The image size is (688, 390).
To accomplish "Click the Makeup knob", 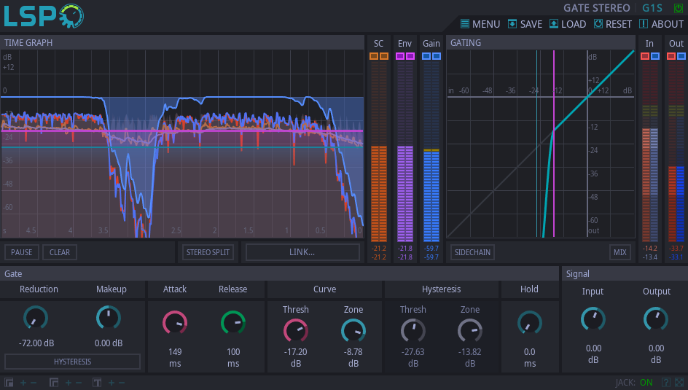I will tap(109, 318).
